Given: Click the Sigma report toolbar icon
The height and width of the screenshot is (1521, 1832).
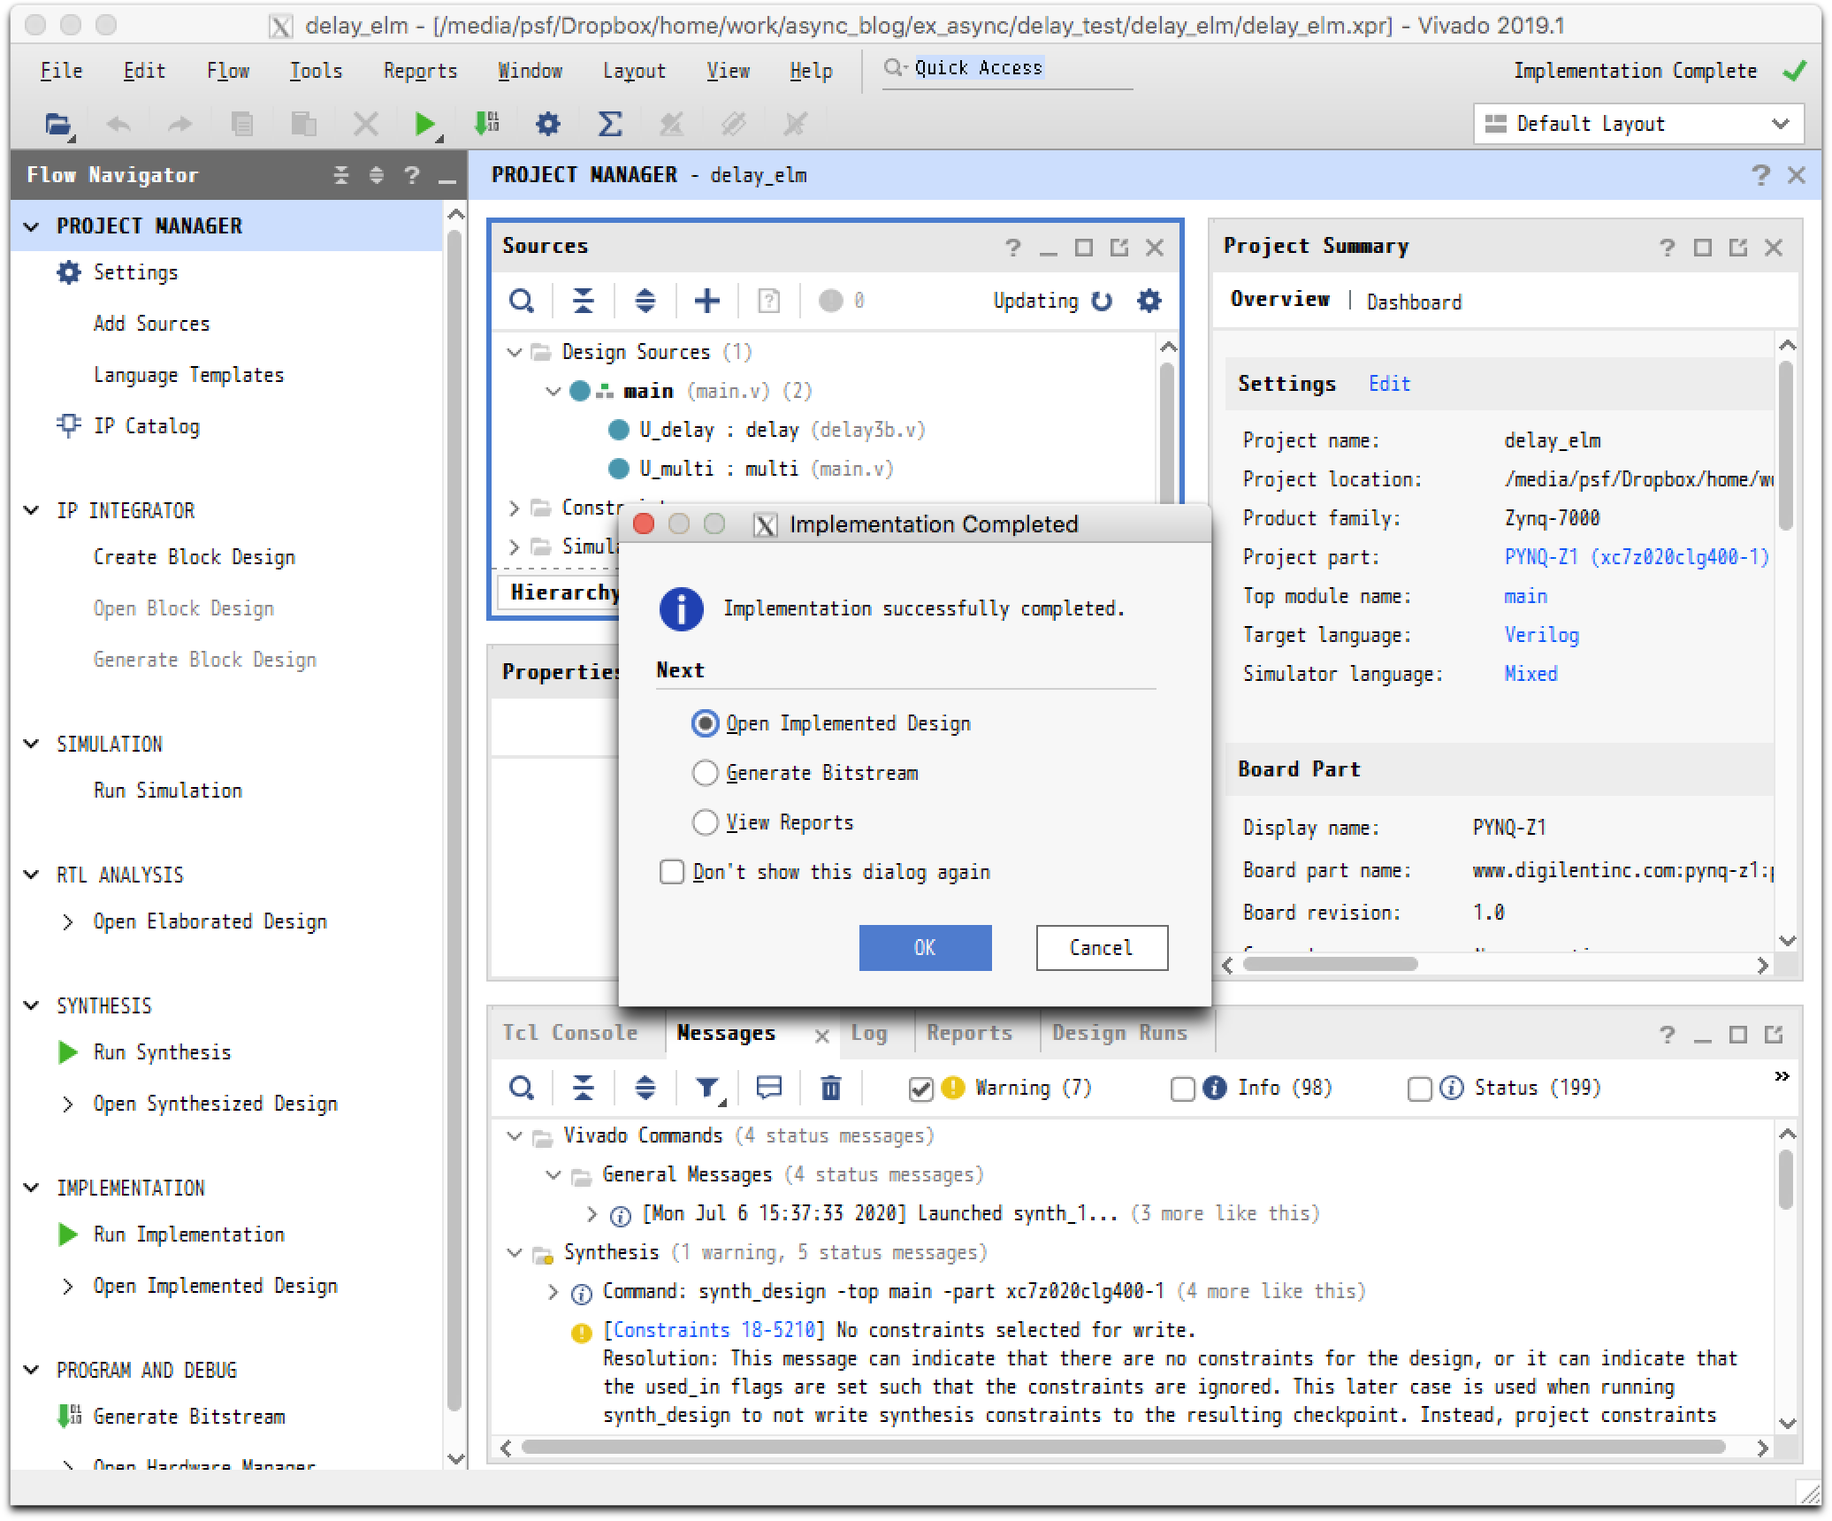Looking at the screenshot, I should point(610,124).
